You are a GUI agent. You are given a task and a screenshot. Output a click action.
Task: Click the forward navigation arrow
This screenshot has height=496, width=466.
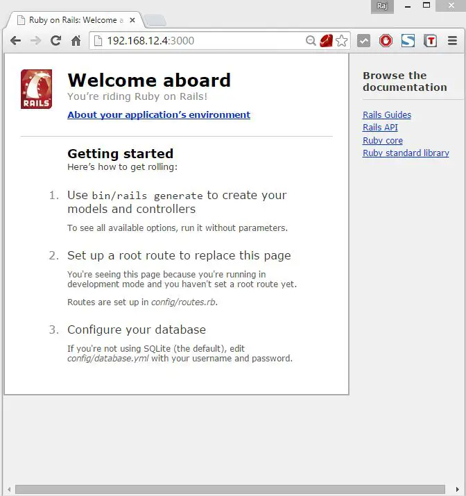(x=36, y=41)
